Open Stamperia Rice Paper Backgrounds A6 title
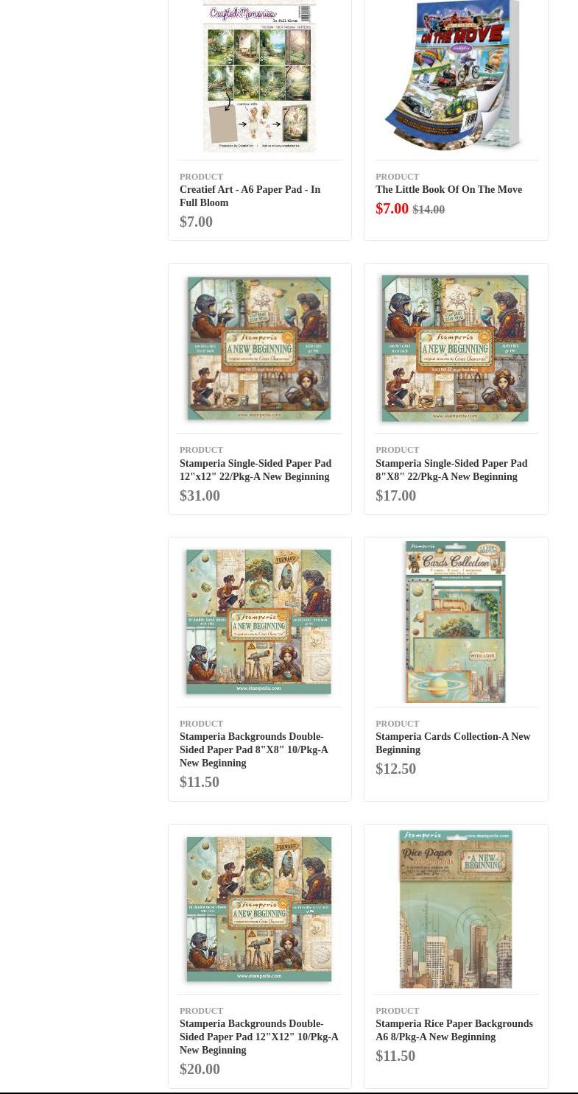The height and width of the screenshot is (1094, 578). [x=454, y=1030]
